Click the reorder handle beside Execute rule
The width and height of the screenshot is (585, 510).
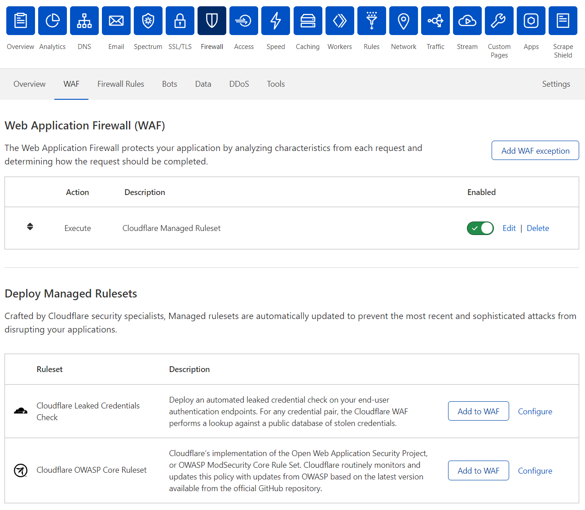[30, 227]
